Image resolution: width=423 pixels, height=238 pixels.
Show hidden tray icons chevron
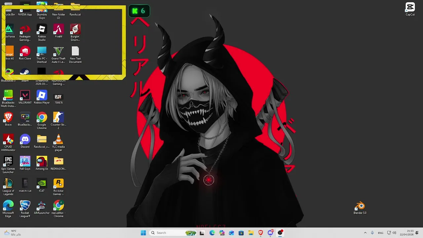click(365, 233)
